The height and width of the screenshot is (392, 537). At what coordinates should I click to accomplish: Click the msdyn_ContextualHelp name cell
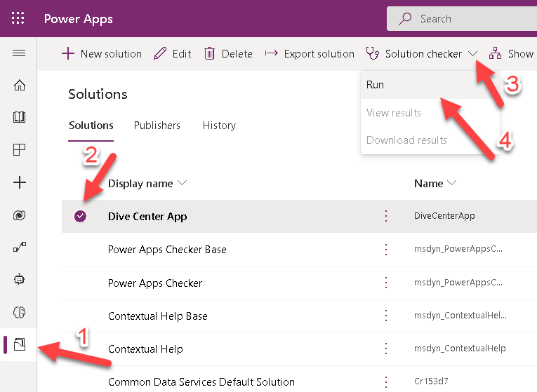(x=460, y=349)
